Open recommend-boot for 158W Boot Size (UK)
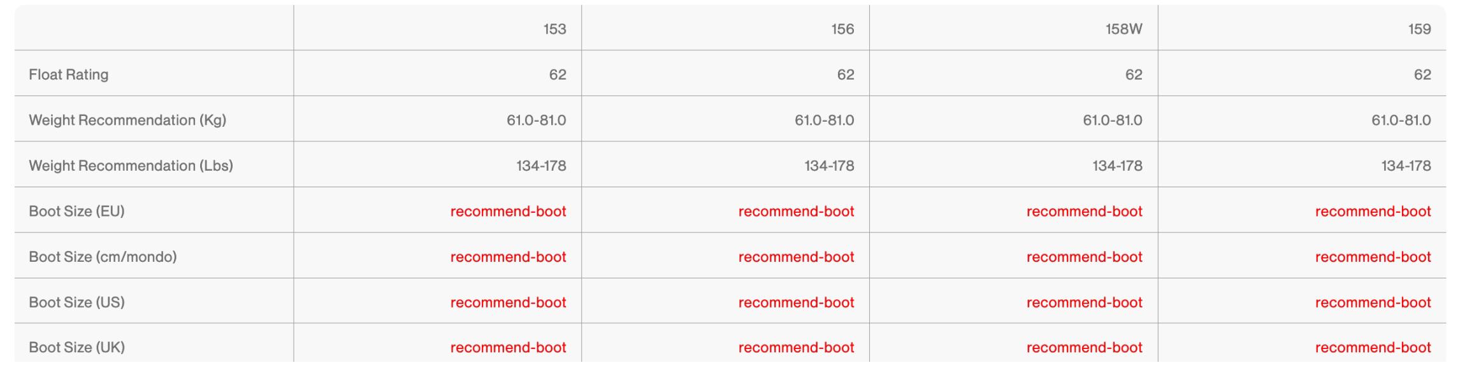Screen dimensions: 1458x372 [x=1084, y=348]
